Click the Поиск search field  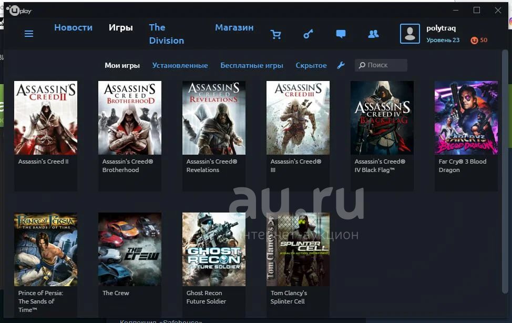pyautogui.click(x=381, y=65)
